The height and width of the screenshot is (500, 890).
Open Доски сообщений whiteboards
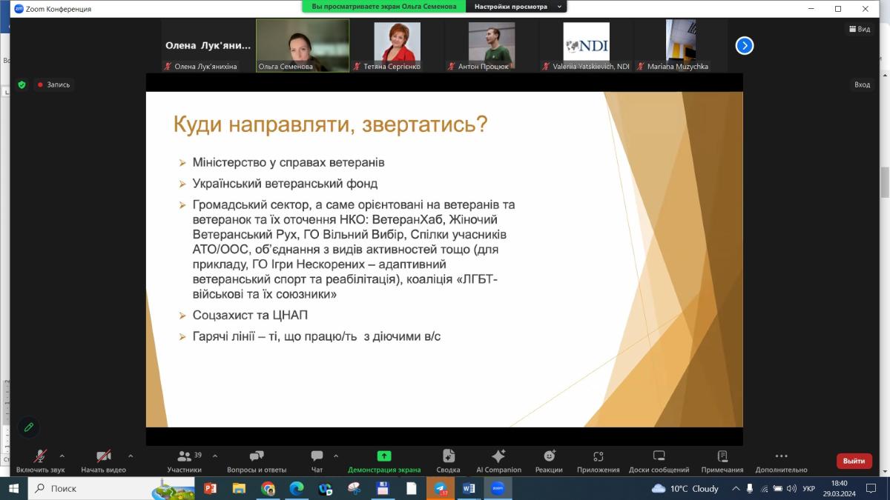click(659, 461)
